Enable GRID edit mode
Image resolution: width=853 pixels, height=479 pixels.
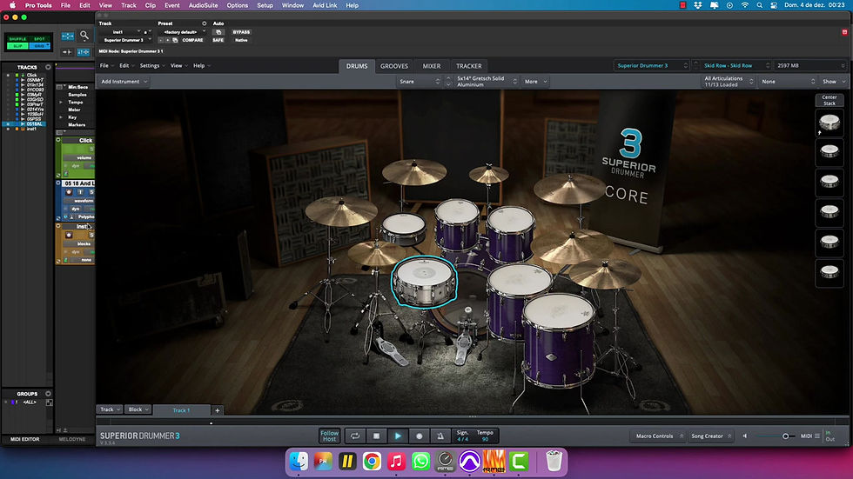click(39, 46)
